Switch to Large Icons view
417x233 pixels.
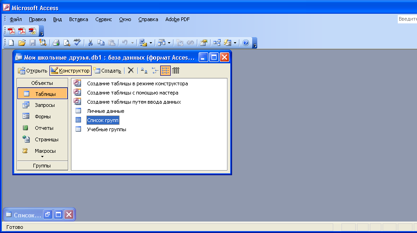click(144, 70)
